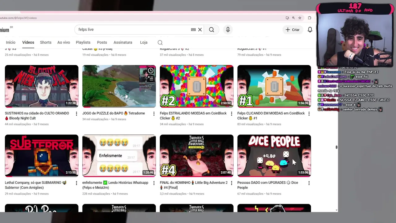Image resolution: width=396 pixels, height=223 pixels.
Task: Open Assinatura tab
Action: tap(123, 42)
